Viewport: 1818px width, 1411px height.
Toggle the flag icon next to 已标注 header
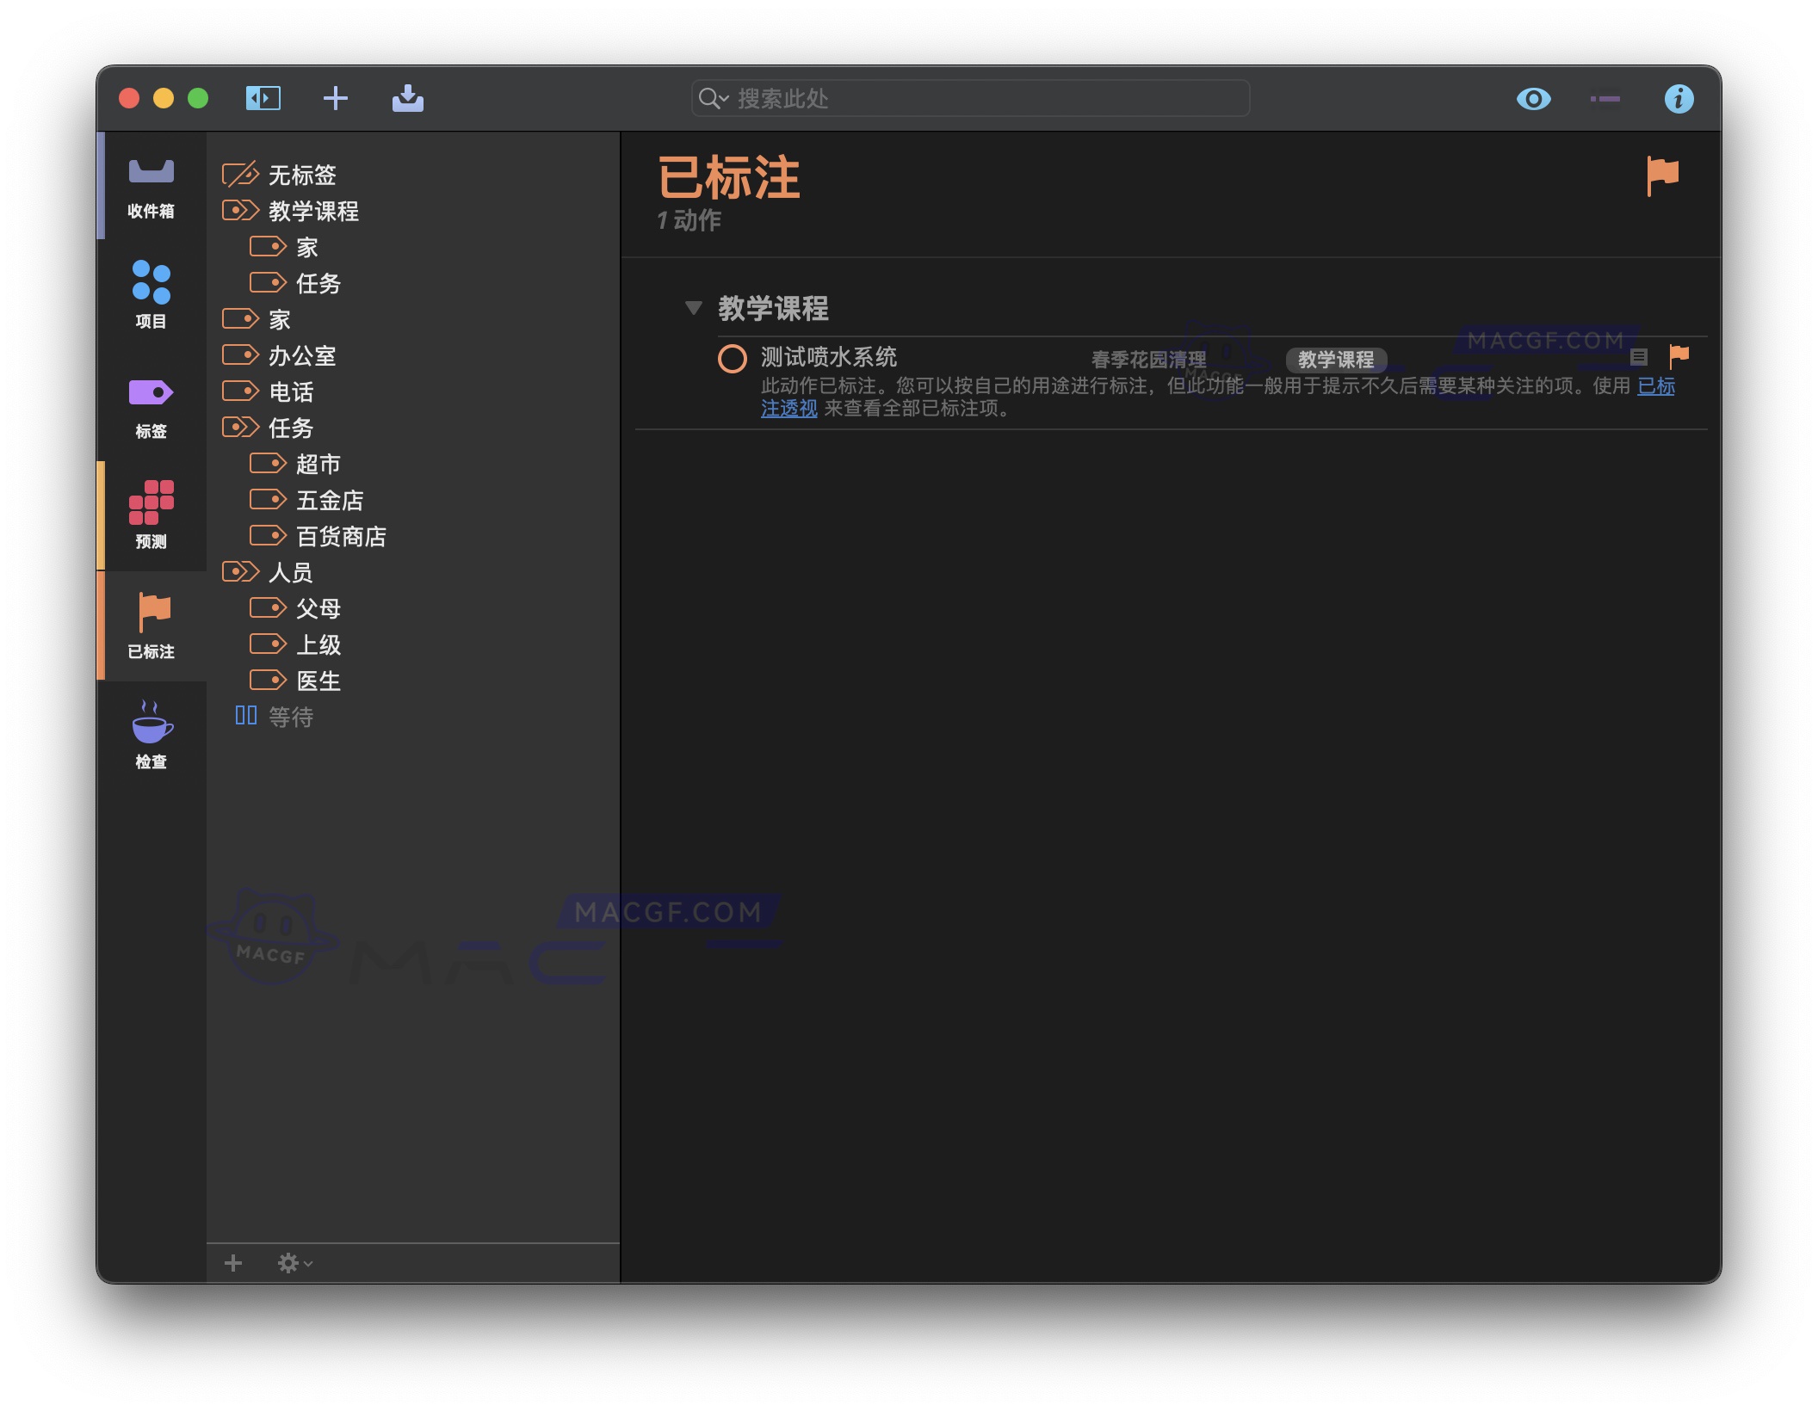1662,175
